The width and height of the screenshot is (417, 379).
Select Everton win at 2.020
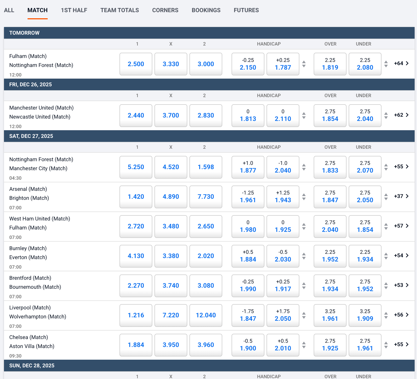click(x=206, y=256)
